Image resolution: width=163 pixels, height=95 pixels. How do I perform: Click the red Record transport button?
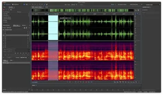tap(86, 82)
